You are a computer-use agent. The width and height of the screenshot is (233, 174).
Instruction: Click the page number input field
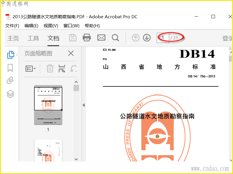pos(163,38)
